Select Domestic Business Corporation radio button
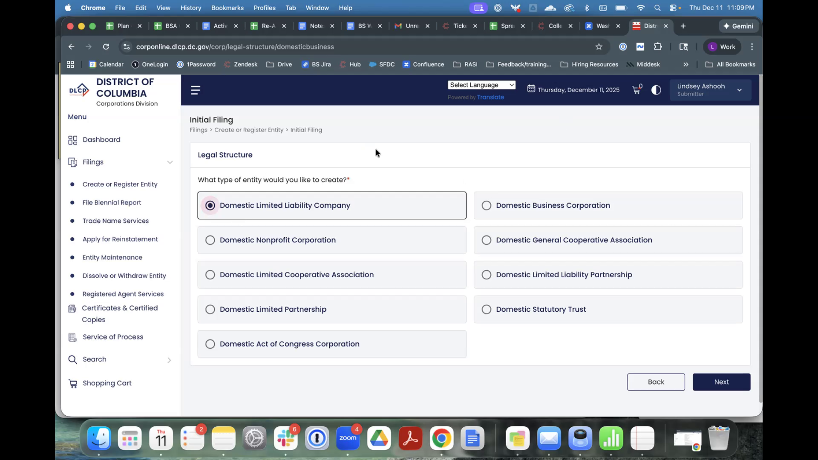 click(487, 206)
